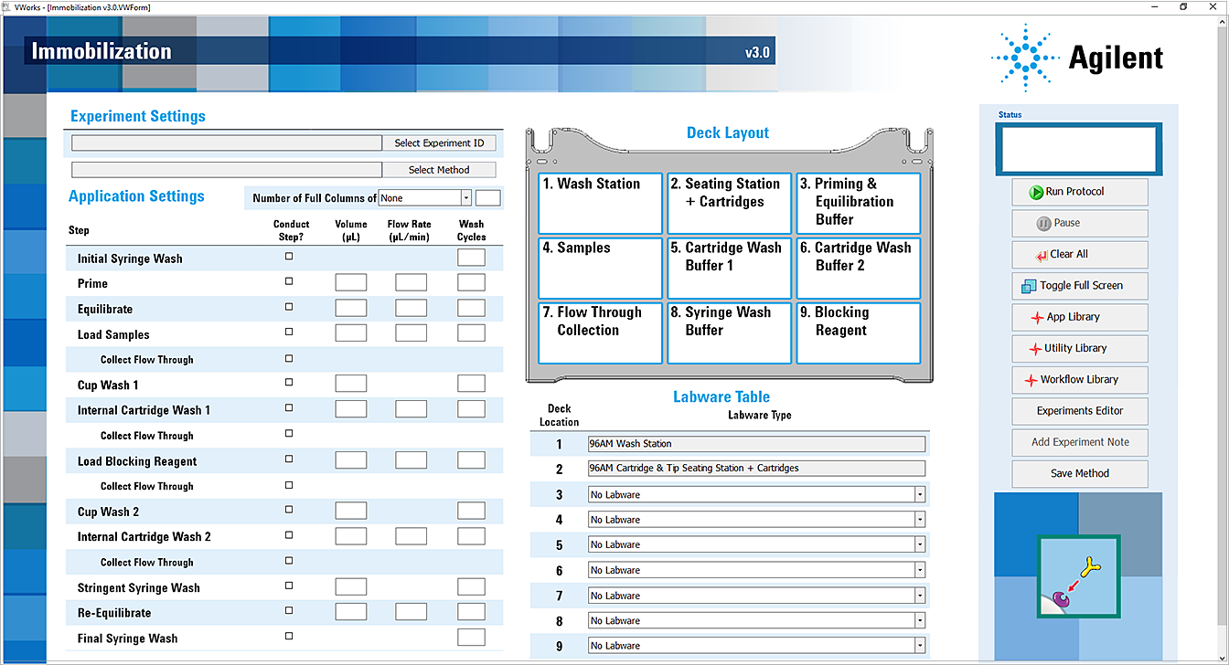Enable the Equilibrate step checkbox
The image size is (1229, 665).
(290, 307)
